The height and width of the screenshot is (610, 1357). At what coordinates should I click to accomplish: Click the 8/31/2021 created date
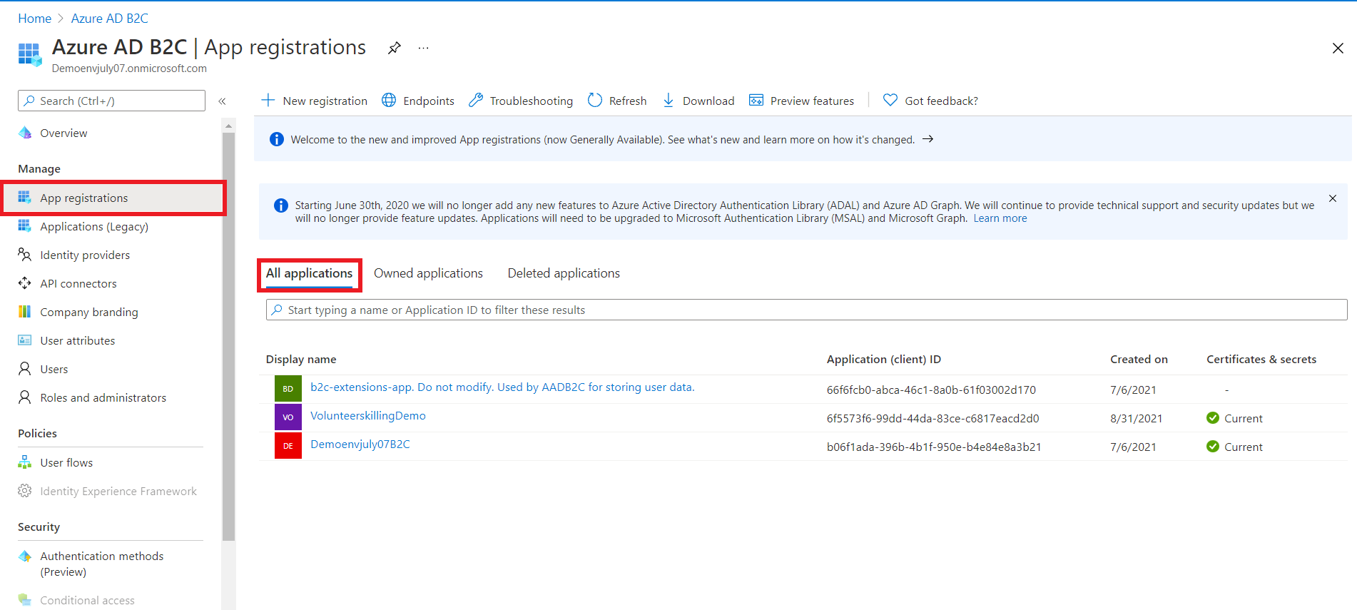(1136, 418)
